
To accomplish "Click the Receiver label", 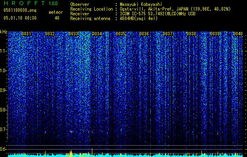I will click(x=80, y=14).
